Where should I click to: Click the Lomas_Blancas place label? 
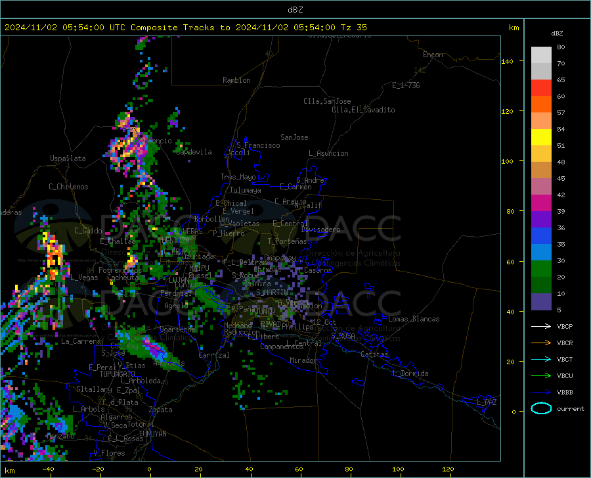pos(414,319)
